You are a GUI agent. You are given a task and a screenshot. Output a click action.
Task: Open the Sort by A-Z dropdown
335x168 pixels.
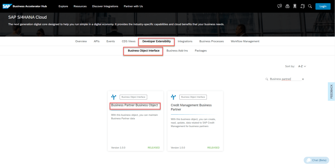tap(302, 66)
